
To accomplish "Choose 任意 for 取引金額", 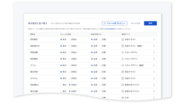I will pyautogui.click(x=100, y=91).
